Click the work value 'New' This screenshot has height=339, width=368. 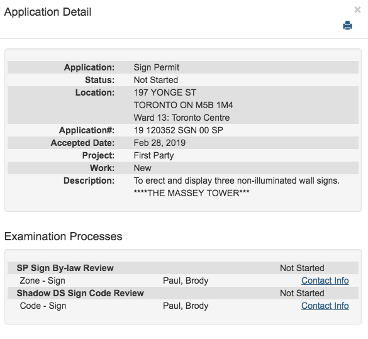(142, 168)
